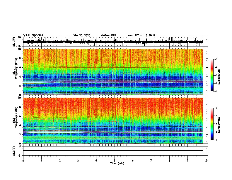Click the log(PSD) label beside ch.1 color bar
This screenshot has height=180, width=232.
click(219, 76)
